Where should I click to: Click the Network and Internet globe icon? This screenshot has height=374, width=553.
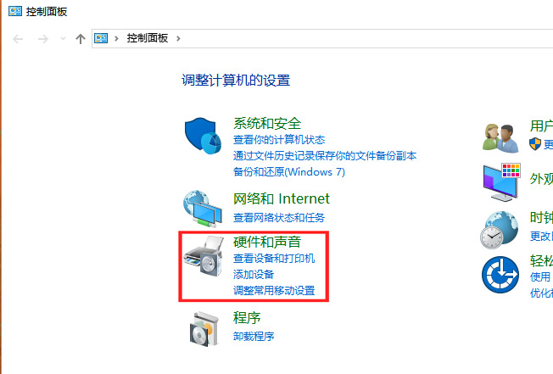point(203,209)
